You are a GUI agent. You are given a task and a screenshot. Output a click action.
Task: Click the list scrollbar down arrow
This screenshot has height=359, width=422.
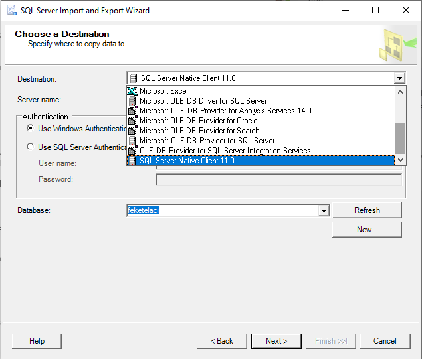tap(400, 160)
